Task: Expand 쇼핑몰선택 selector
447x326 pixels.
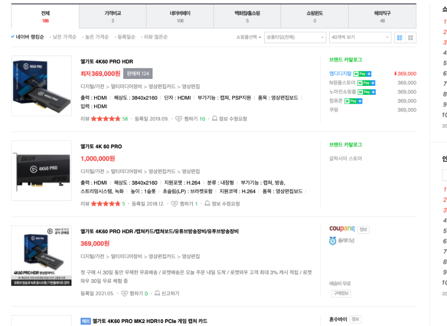Action: pyautogui.click(x=248, y=37)
